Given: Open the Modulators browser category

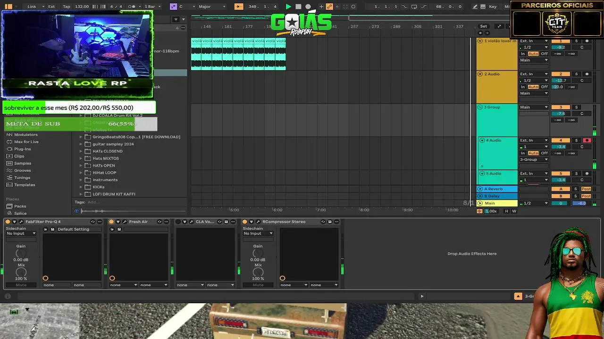Looking at the screenshot, I should pyautogui.click(x=25, y=135).
